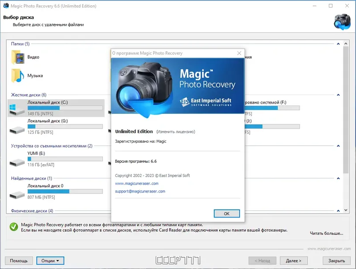Click the drive list scrollbar down arrow

[346, 210]
